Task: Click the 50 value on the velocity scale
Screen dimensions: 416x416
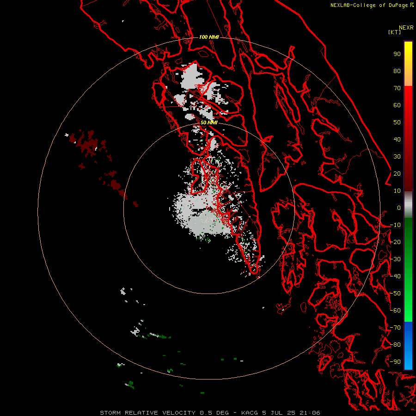Action: 397,122
